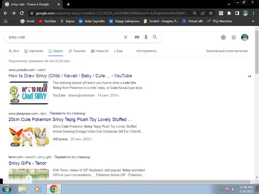Open 20cm Cute Pokemon Snivy AliExpress result
The height and width of the screenshot is (194, 259).
[x=70, y=119]
